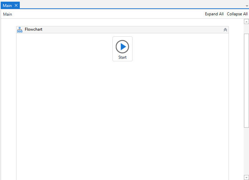249x180 pixels.
Task: Switch to the Main workflow tab
Action: (7, 5)
